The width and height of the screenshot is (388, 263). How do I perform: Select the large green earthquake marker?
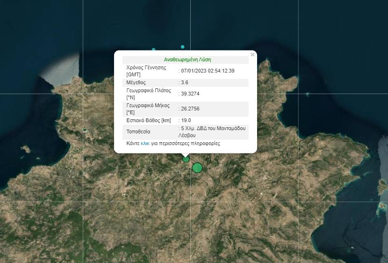[197, 168]
